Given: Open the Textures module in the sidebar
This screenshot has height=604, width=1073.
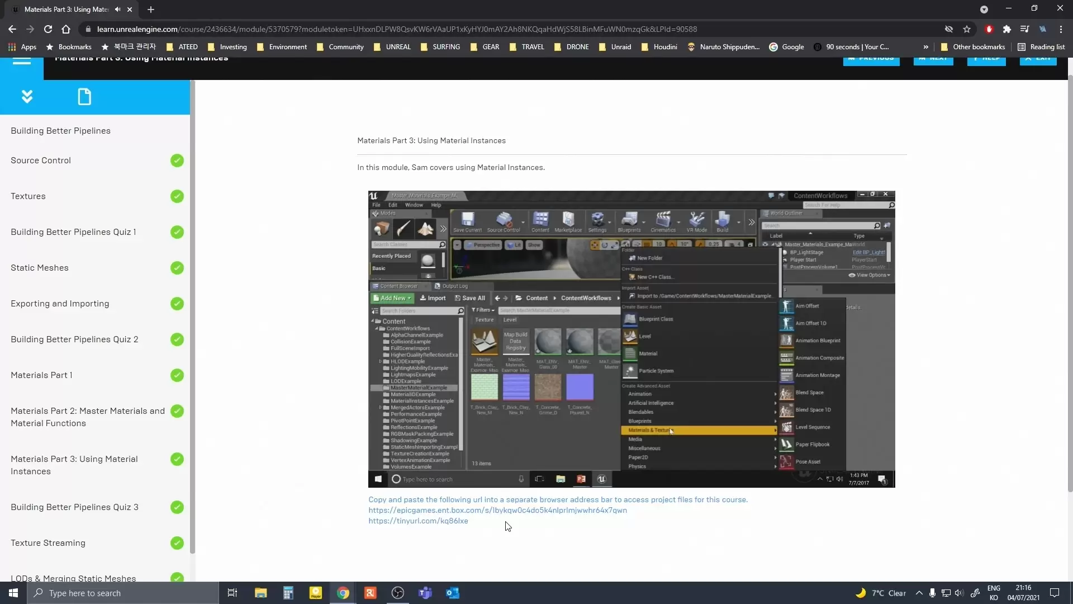Looking at the screenshot, I should pyautogui.click(x=28, y=196).
